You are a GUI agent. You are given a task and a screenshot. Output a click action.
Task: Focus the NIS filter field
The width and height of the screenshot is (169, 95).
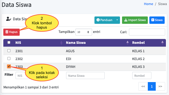(x=21, y=75)
